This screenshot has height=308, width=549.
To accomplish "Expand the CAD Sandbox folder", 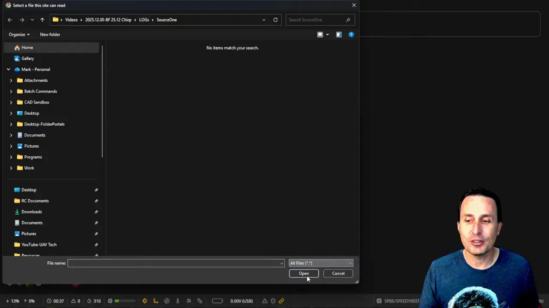I will point(11,102).
